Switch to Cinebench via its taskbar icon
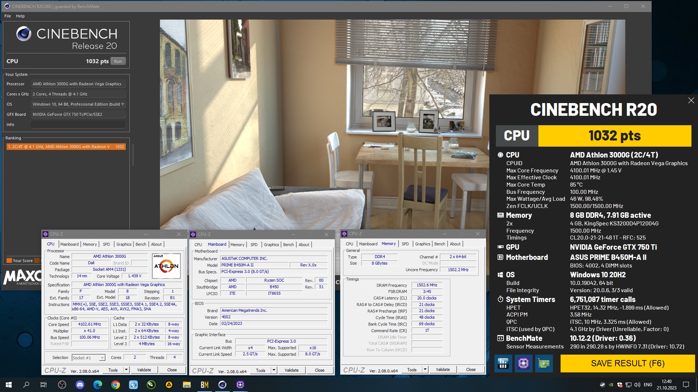 pos(222,385)
